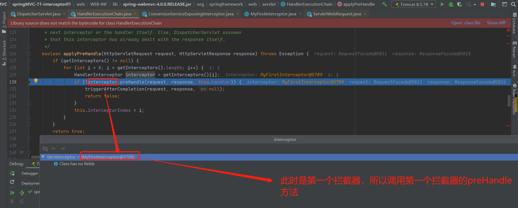This screenshot has width=518, height=208.
Task: Click the Resume Program icon
Action: tap(12, 193)
